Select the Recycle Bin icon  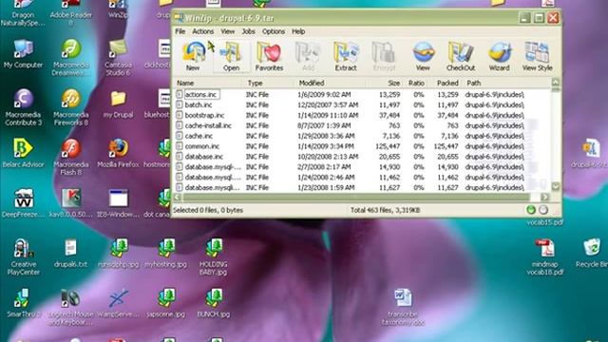[592, 253]
